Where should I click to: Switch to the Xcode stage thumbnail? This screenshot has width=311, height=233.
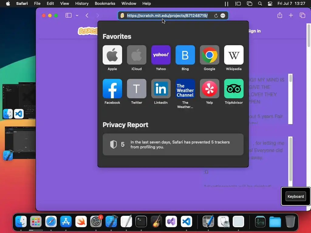(x=20, y=143)
